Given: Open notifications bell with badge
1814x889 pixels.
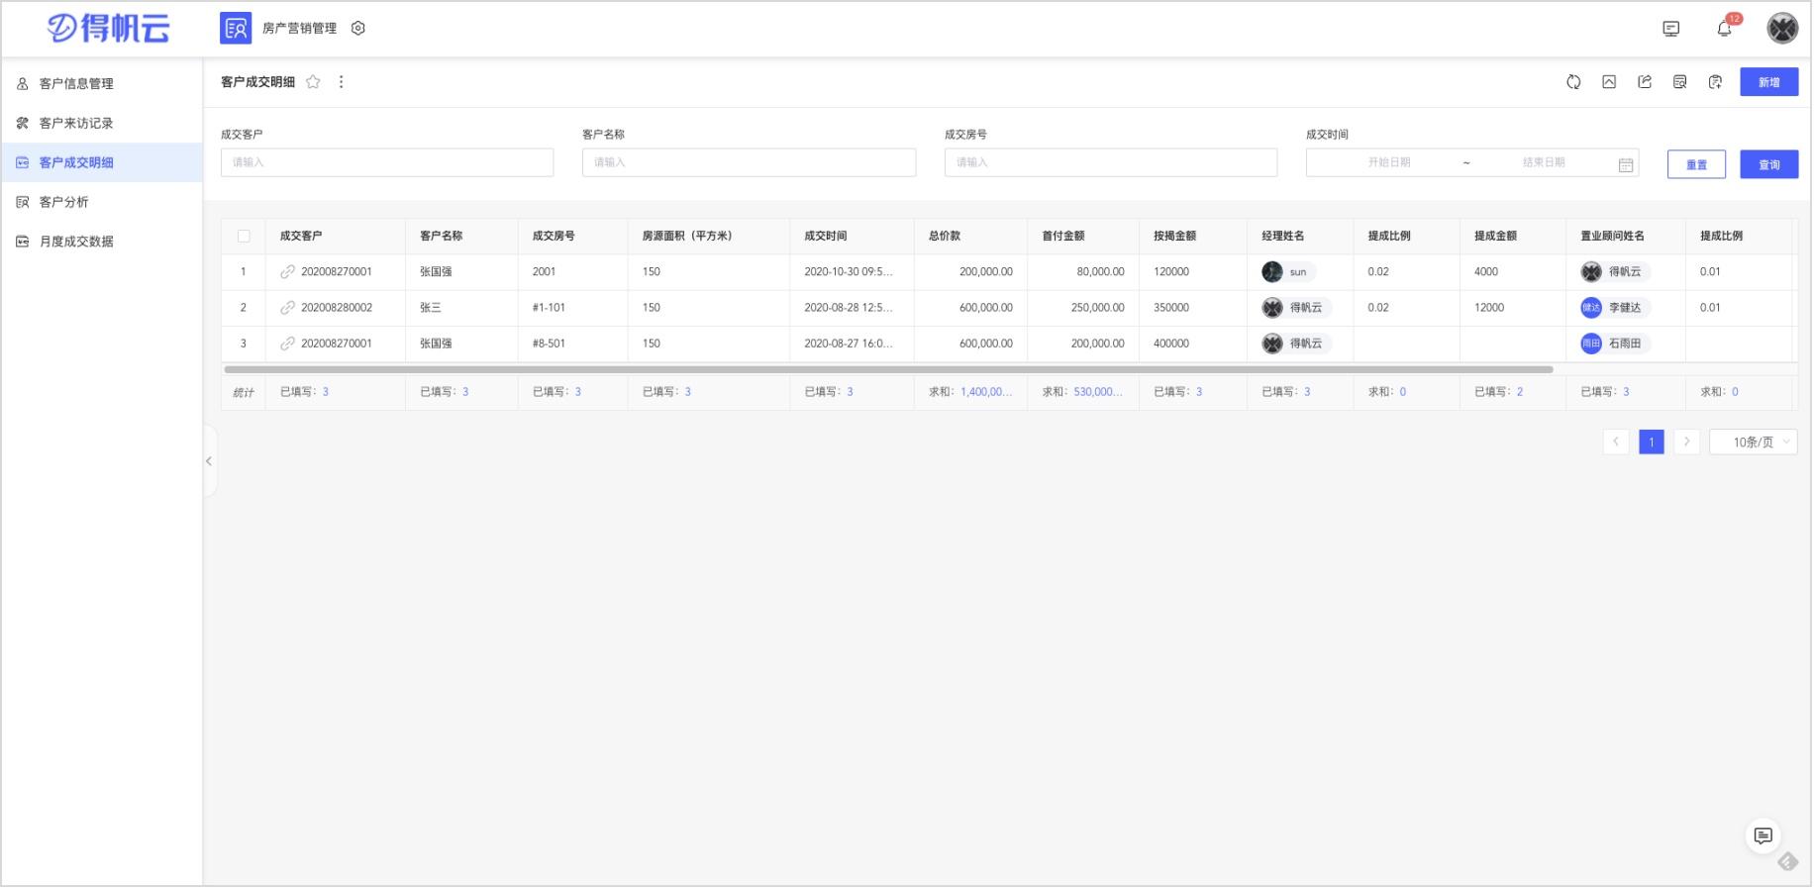Looking at the screenshot, I should [1725, 29].
